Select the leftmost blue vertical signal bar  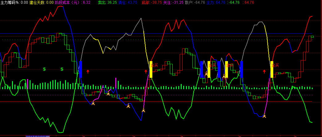(x=80, y=69)
